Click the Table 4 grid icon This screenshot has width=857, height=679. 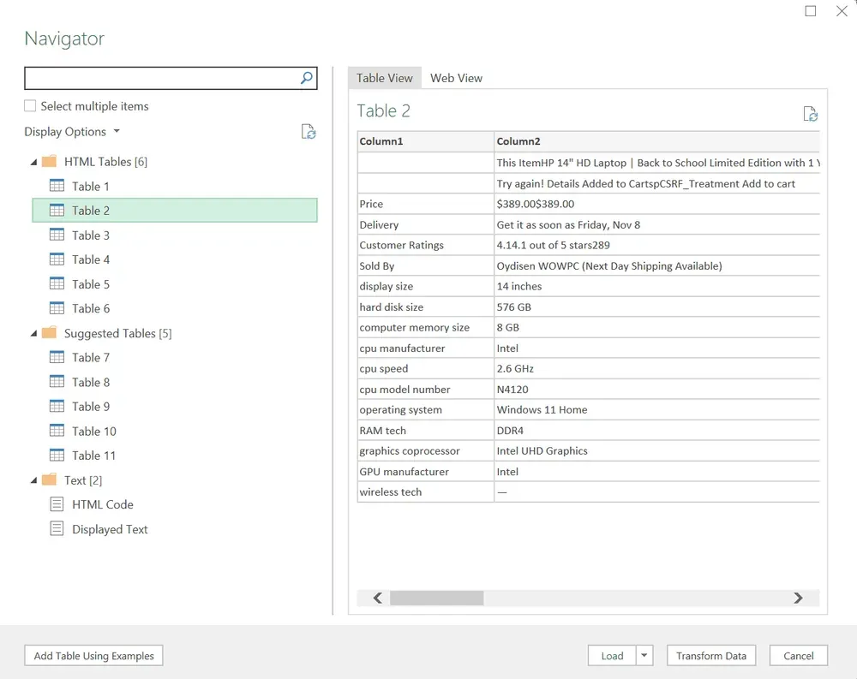57,259
